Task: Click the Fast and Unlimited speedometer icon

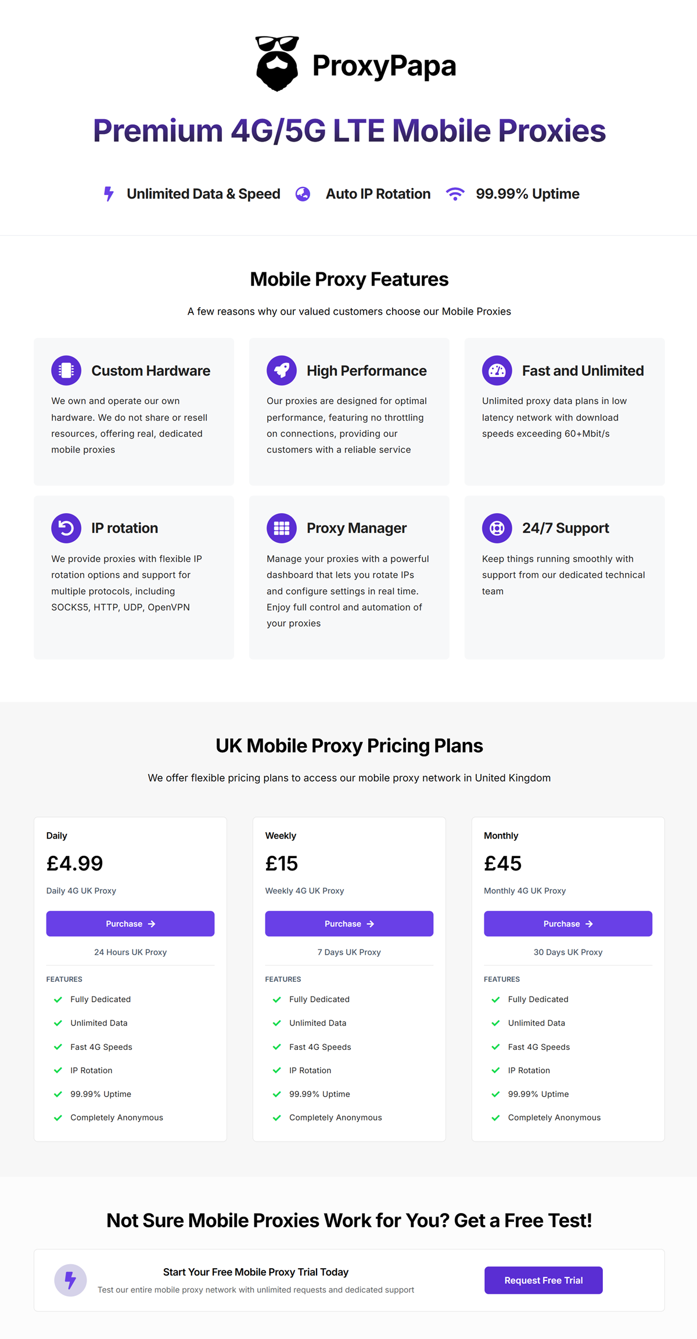Action: [x=497, y=370]
